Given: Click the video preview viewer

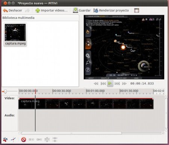Looking at the screenshot, I should (124, 47).
